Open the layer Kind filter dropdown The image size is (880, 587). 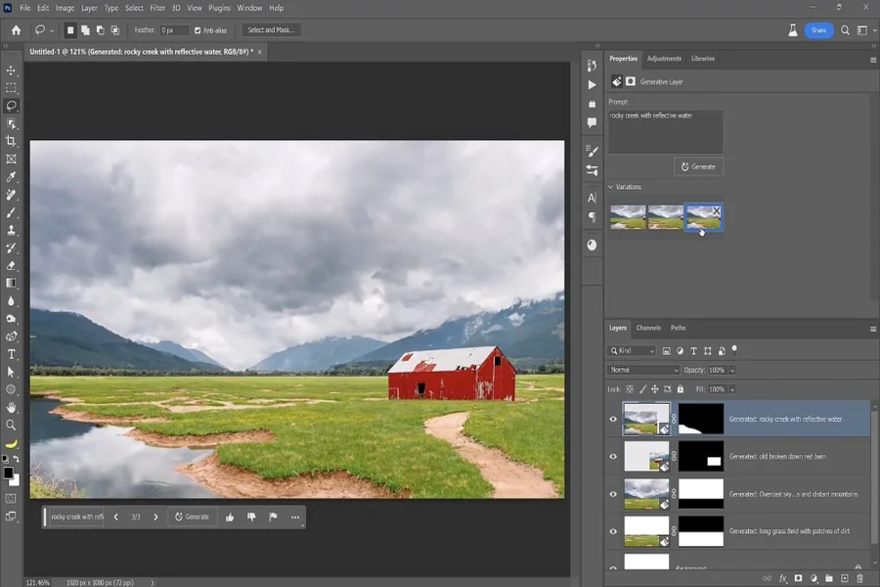click(x=632, y=350)
